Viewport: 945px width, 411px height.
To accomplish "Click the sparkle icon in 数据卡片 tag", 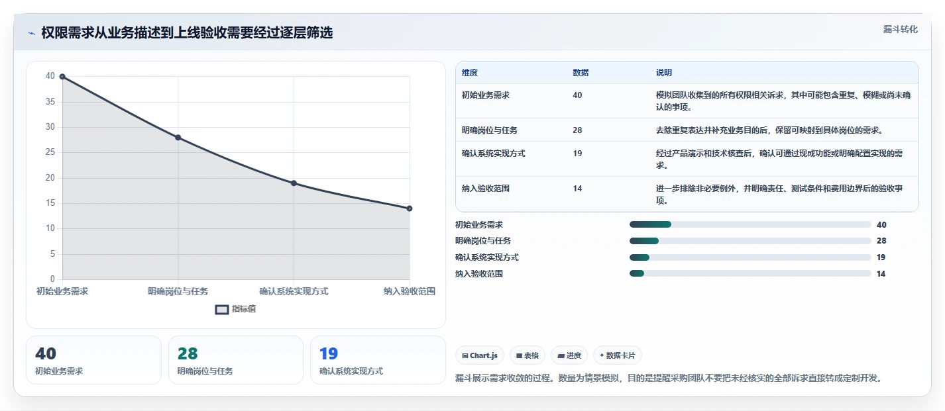I will [602, 355].
